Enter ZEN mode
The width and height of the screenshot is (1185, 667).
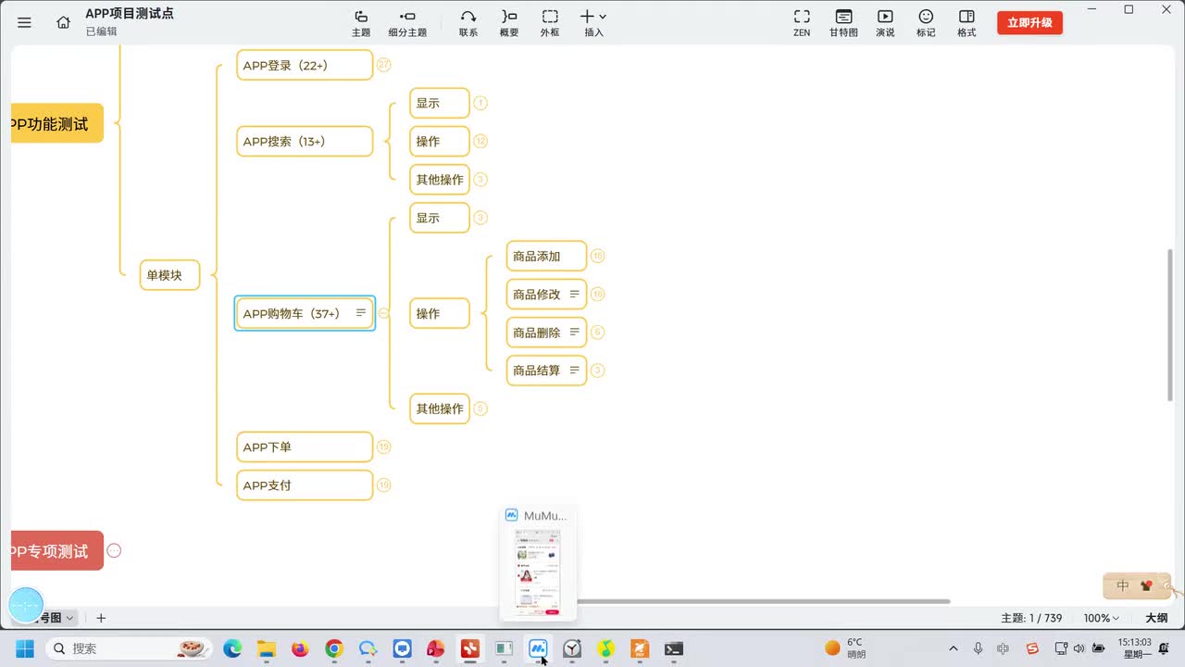pyautogui.click(x=802, y=23)
